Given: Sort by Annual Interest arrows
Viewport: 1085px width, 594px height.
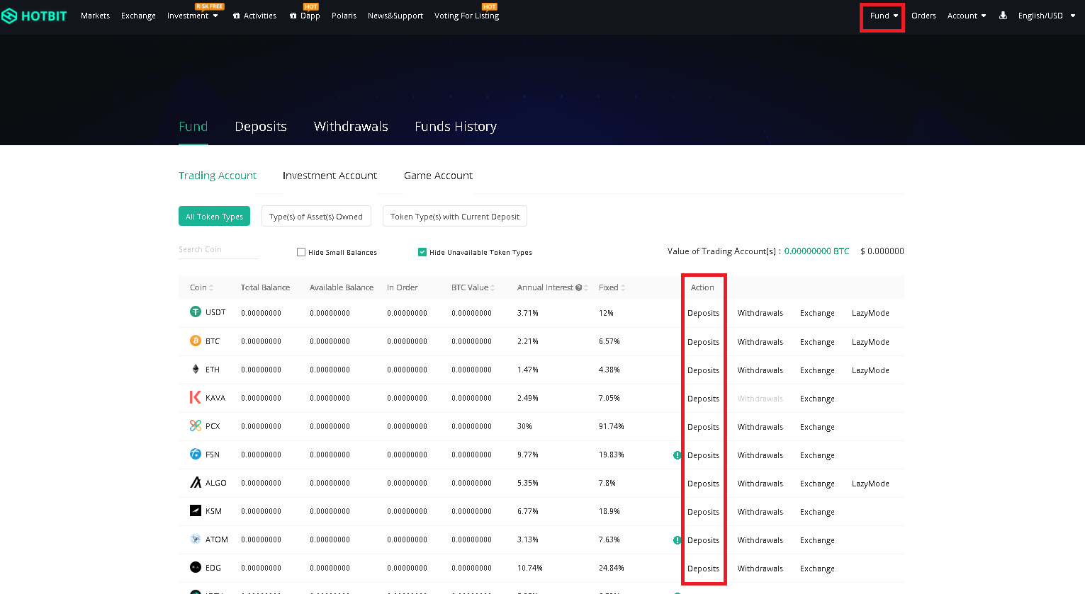Looking at the screenshot, I should pos(586,287).
